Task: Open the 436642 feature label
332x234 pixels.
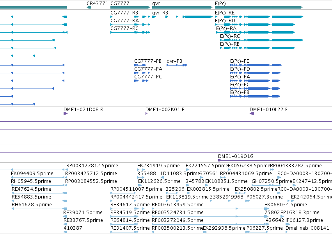Action: point(275,220)
